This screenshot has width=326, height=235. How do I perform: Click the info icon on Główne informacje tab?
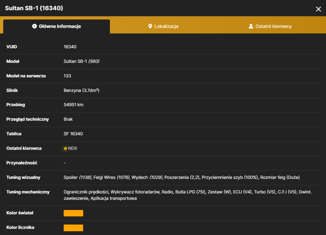35,26
